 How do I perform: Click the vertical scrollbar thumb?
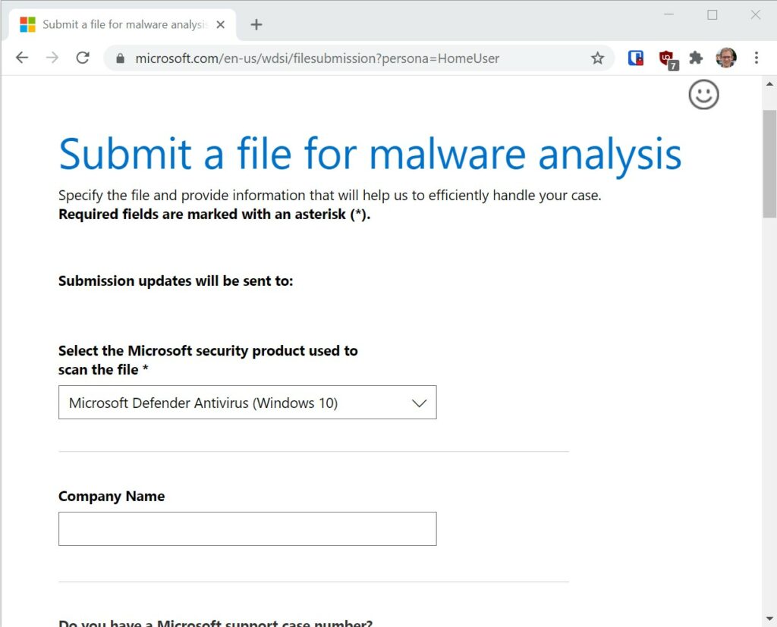pos(769,164)
